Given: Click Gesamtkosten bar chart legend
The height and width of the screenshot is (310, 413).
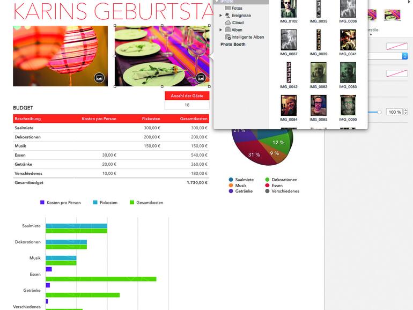Looking at the screenshot, I should tap(146, 203).
